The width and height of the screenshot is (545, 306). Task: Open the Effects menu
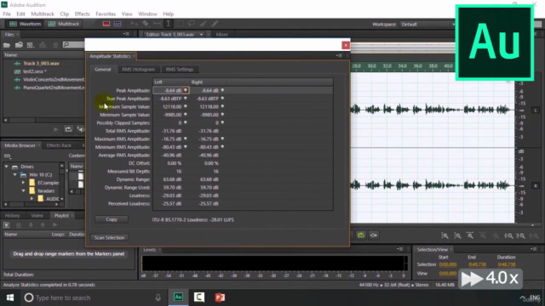(x=82, y=14)
